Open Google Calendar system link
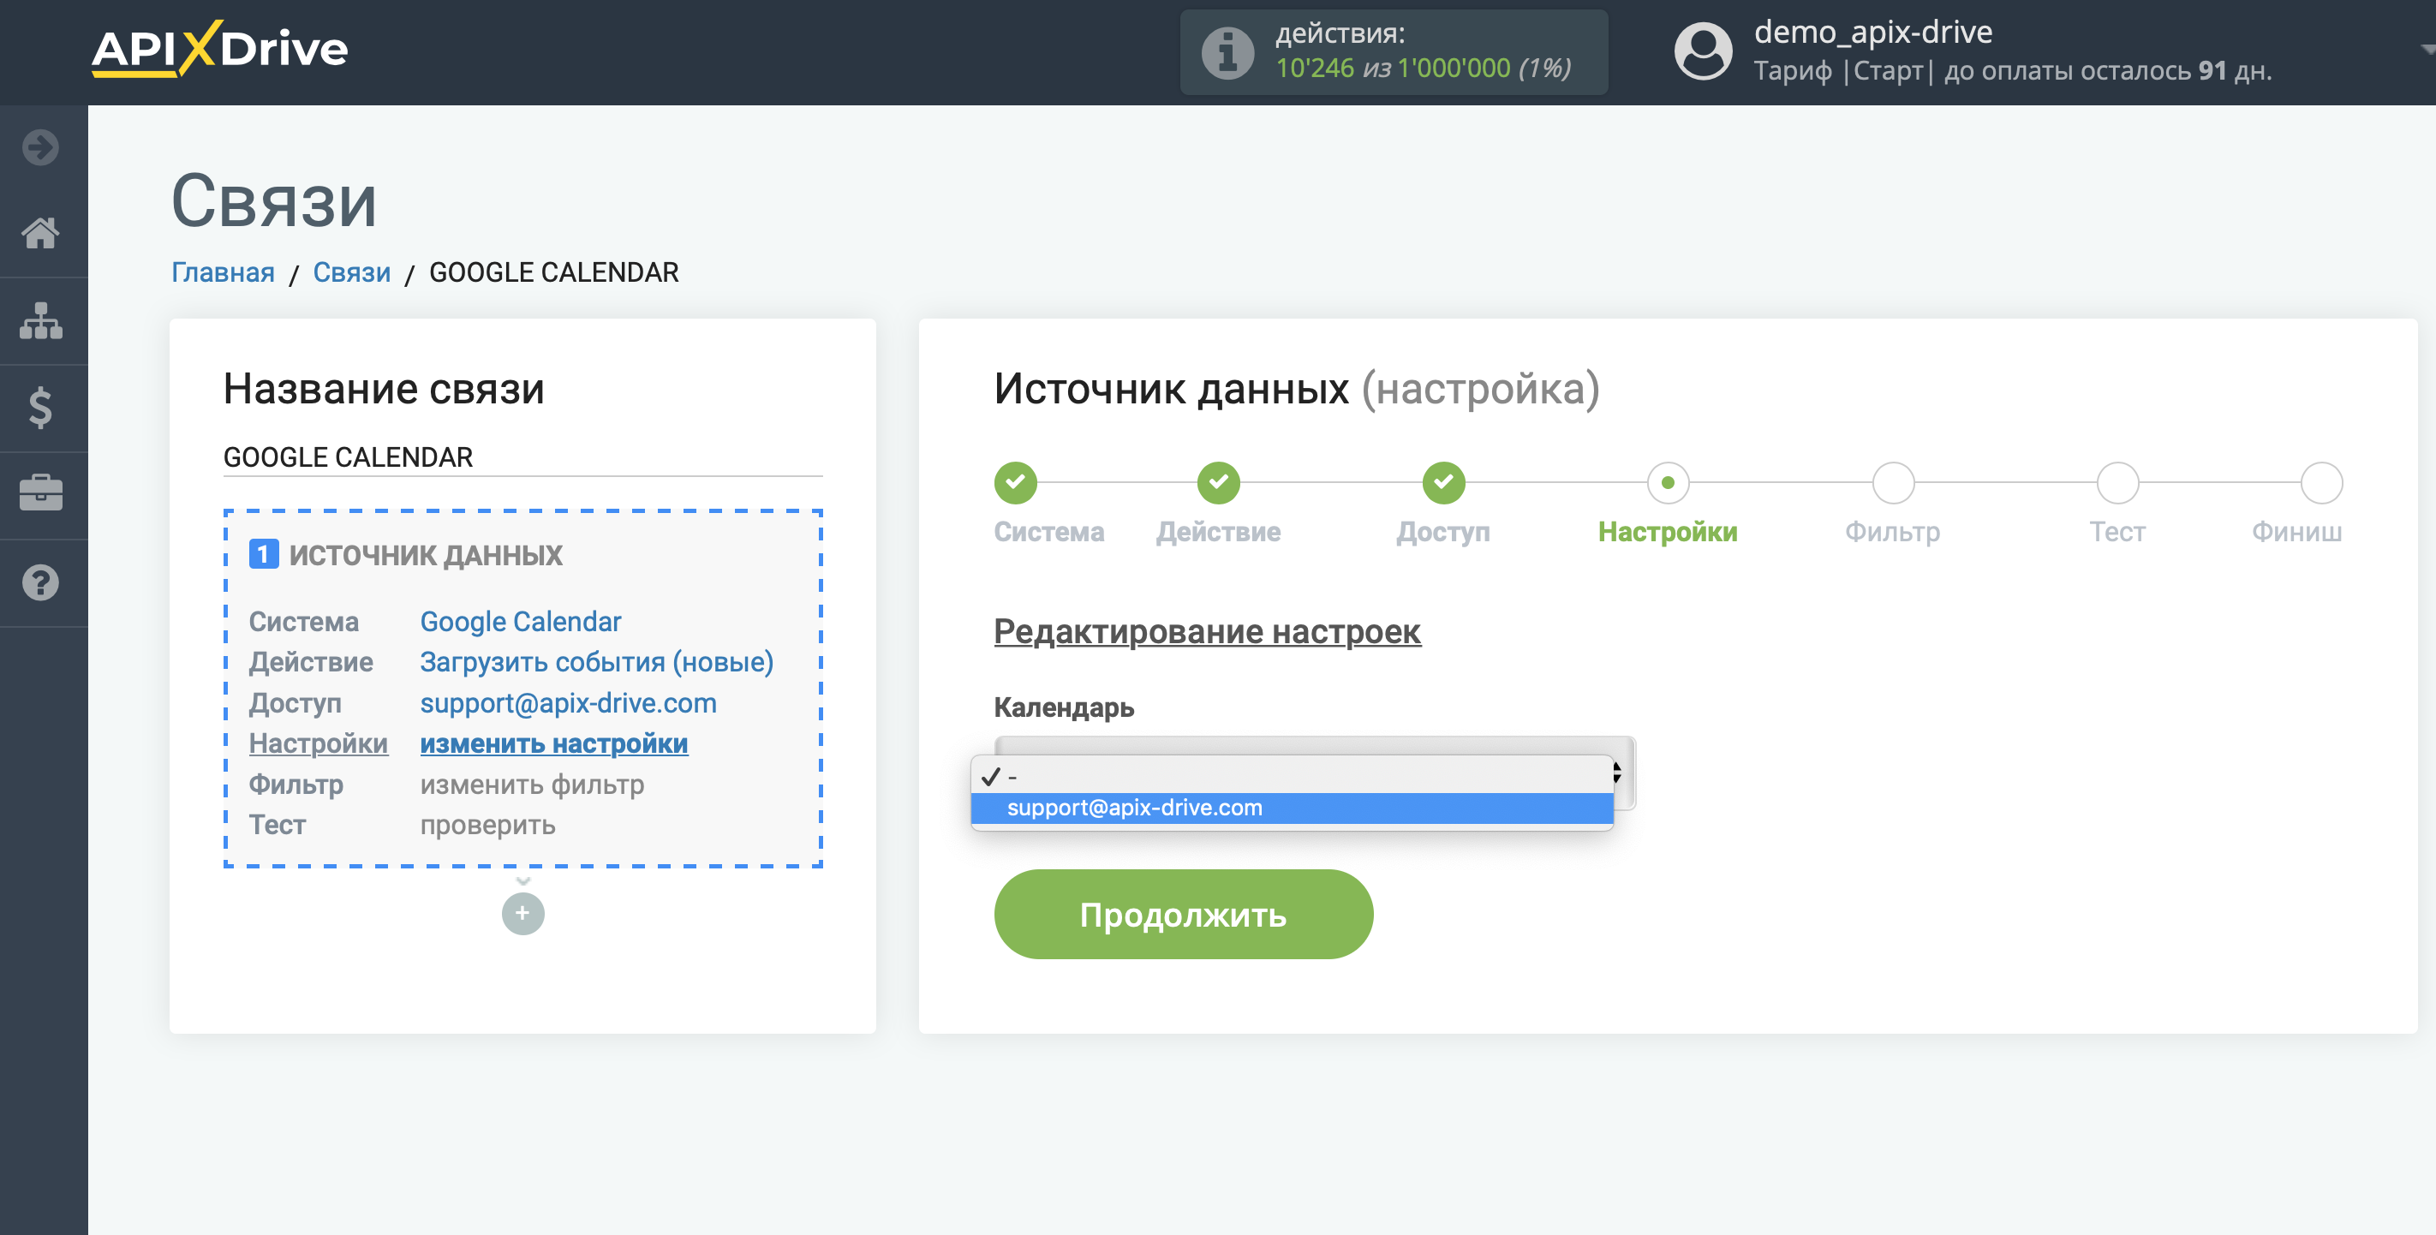The width and height of the screenshot is (2436, 1235). click(x=521, y=621)
